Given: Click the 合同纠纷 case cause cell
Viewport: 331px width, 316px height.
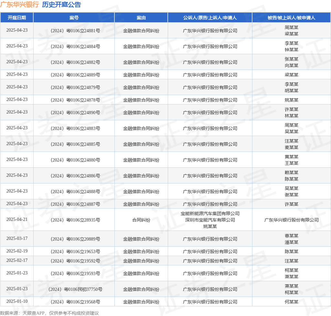Looking at the screenshot, I should coord(141,220).
